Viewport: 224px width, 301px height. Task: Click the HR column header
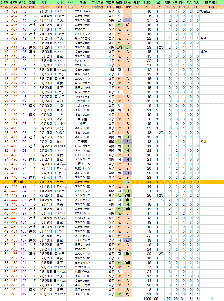[x=212, y=7]
